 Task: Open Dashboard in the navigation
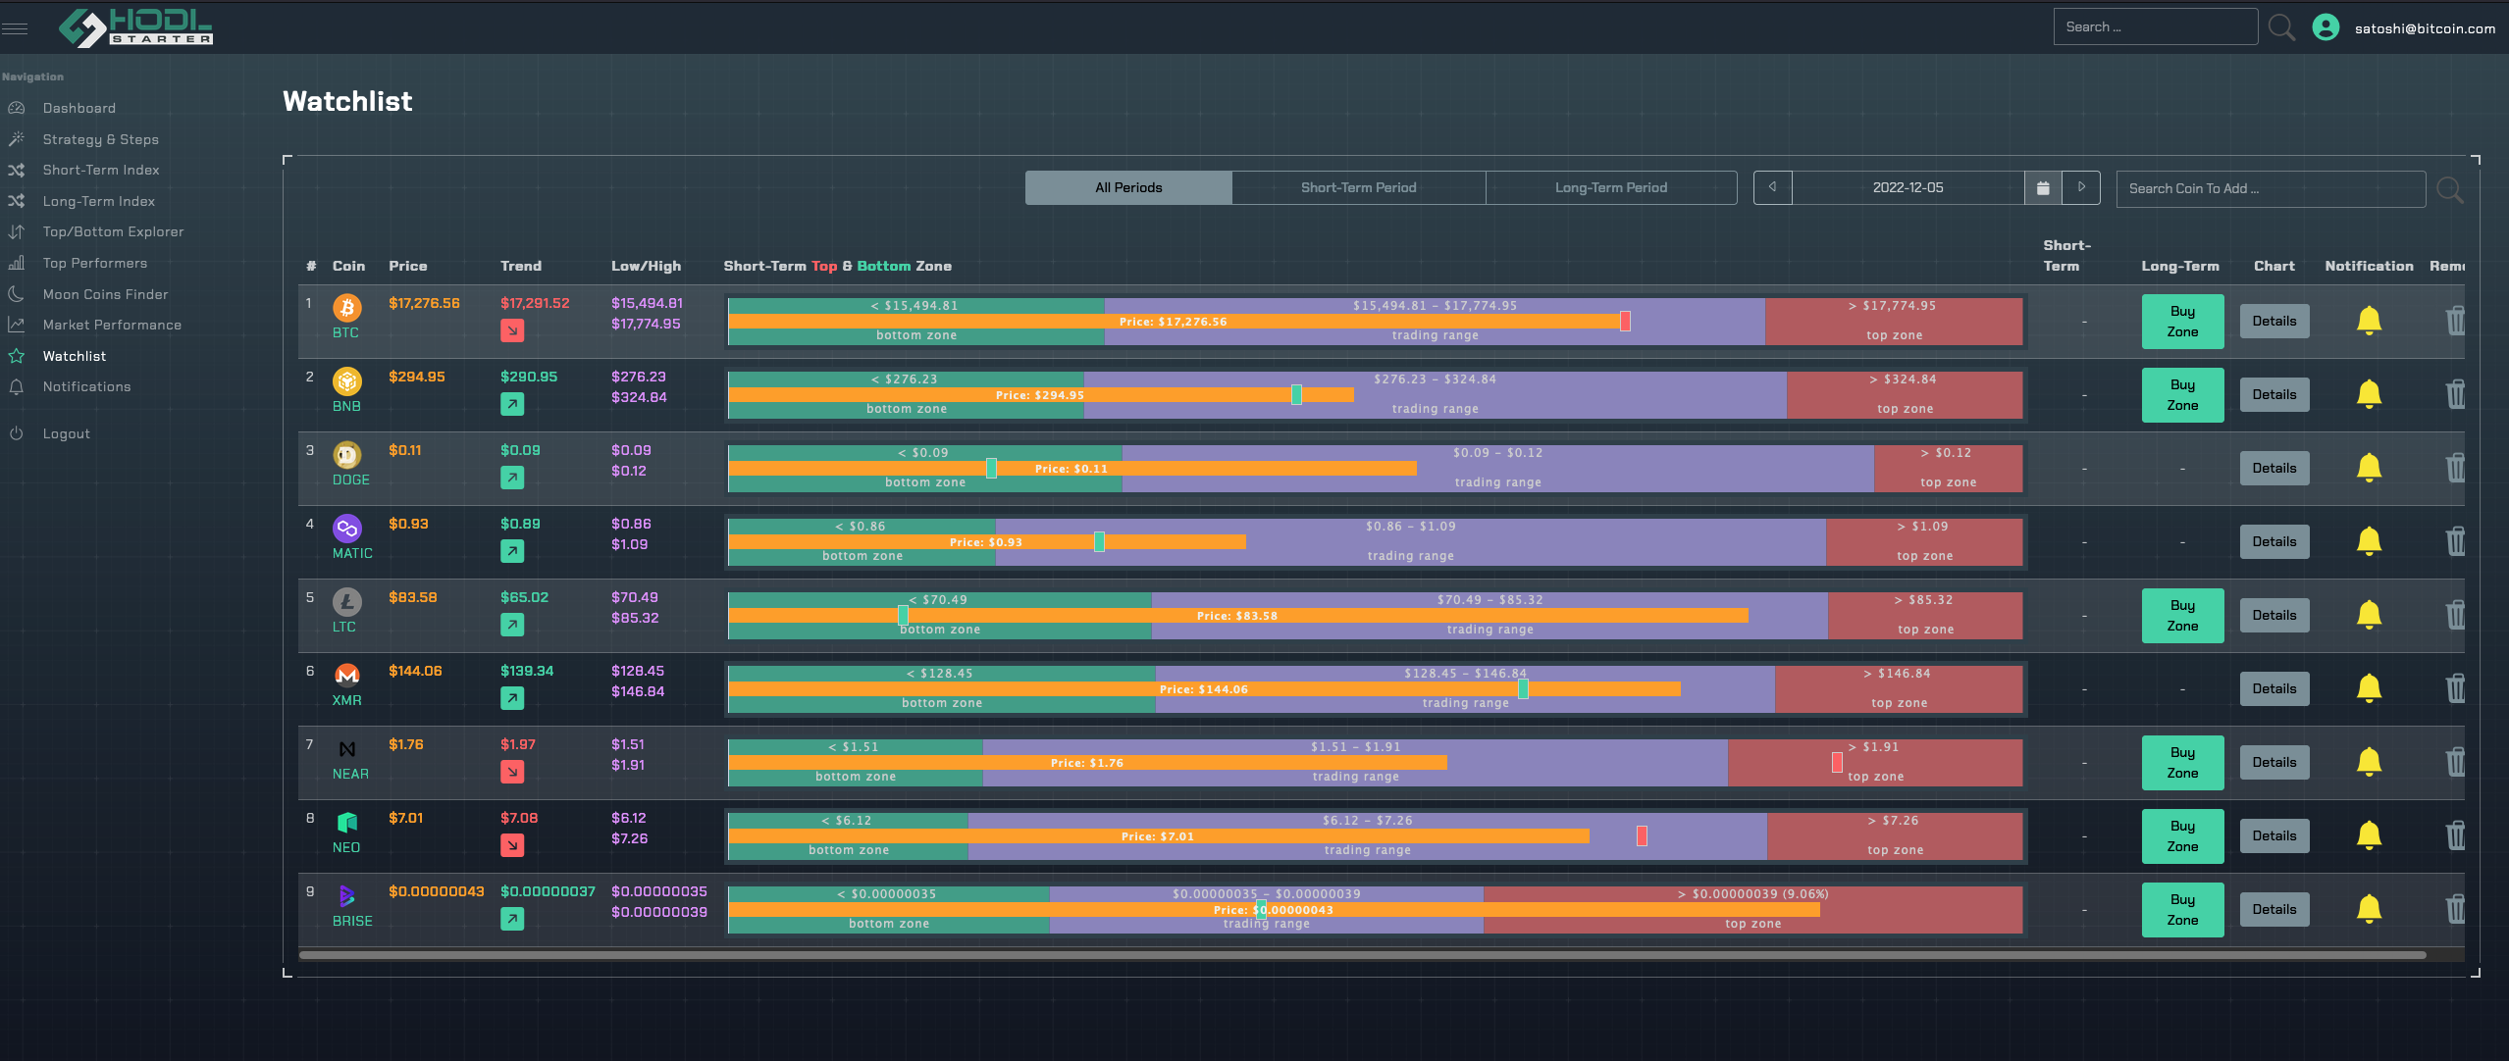click(79, 108)
